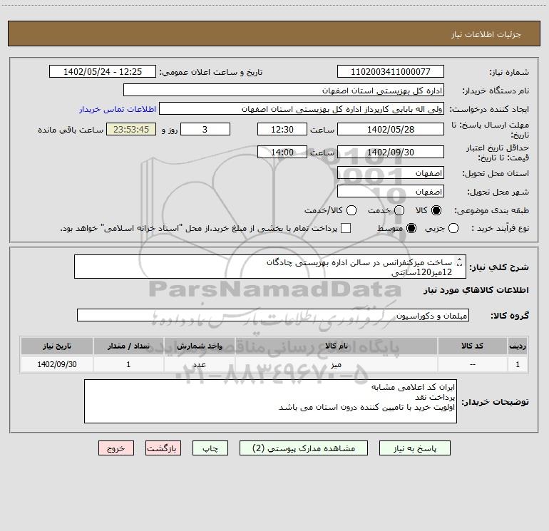Click the شرح کلی نیاز description box
Screen dimensions: 549x531
point(270,267)
